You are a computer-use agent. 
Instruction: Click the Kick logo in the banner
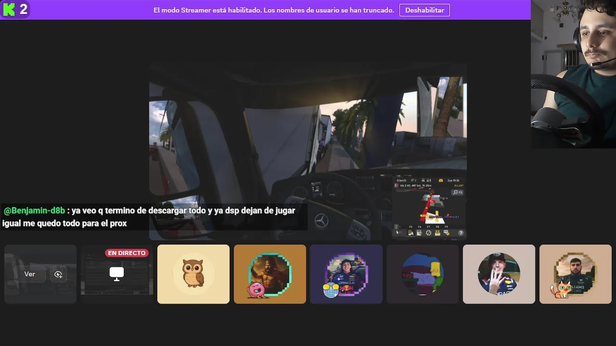click(x=9, y=10)
